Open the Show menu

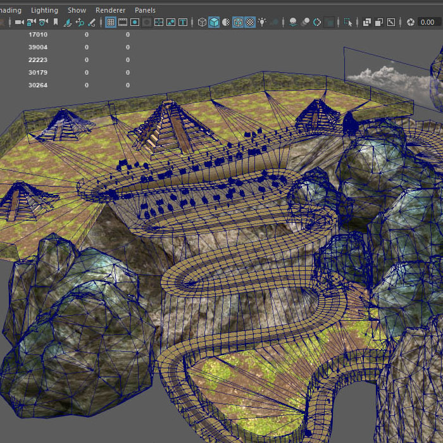point(77,10)
